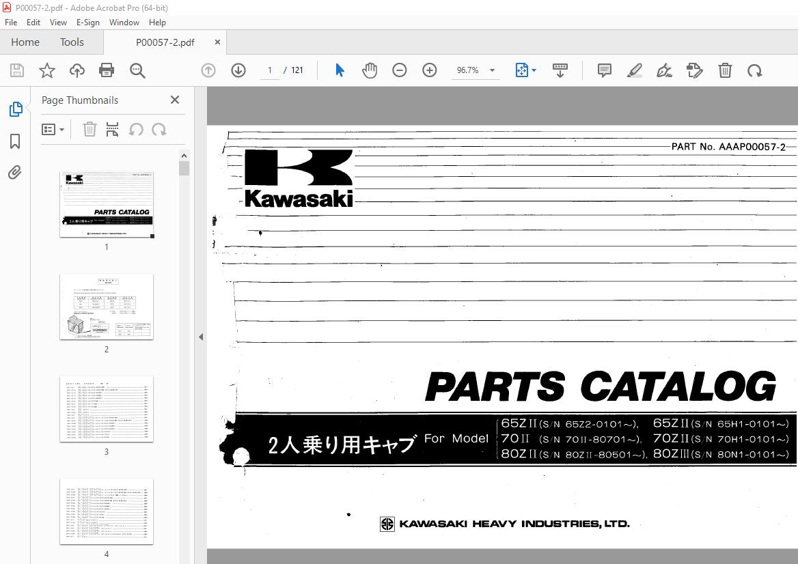Delete selected page in thumbnails panel

(x=90, y=130)
